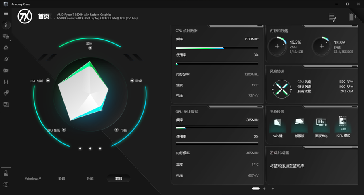Open Aura Sync triangle icon
The image size is (364, 195).
[x=6, y=48]
